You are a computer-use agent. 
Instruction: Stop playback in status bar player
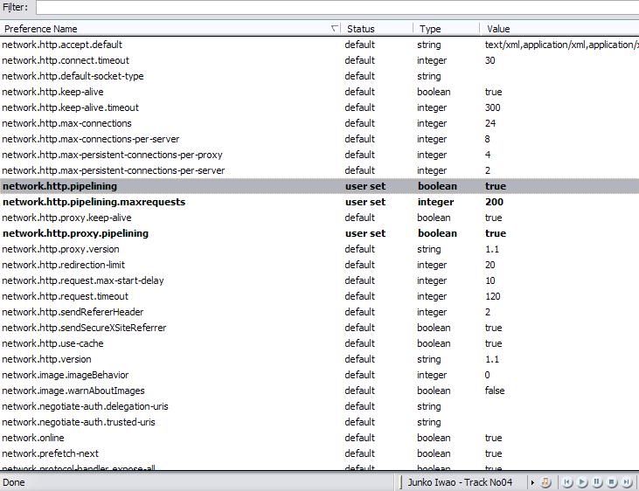click(x=612, y=482)
